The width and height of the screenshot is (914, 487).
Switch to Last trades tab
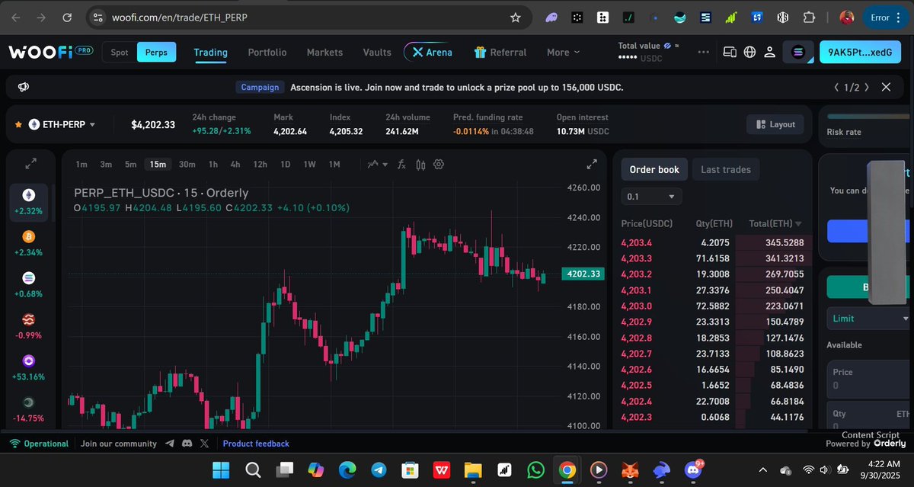(725, 169)
